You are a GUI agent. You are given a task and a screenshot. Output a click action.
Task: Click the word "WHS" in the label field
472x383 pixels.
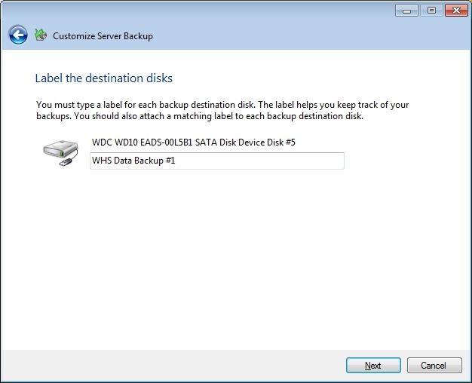tap(102, 161)
